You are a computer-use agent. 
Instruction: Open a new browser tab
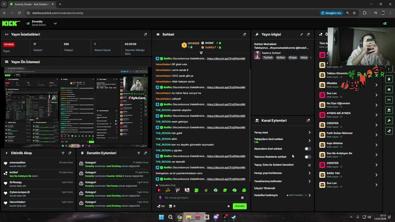60,4
